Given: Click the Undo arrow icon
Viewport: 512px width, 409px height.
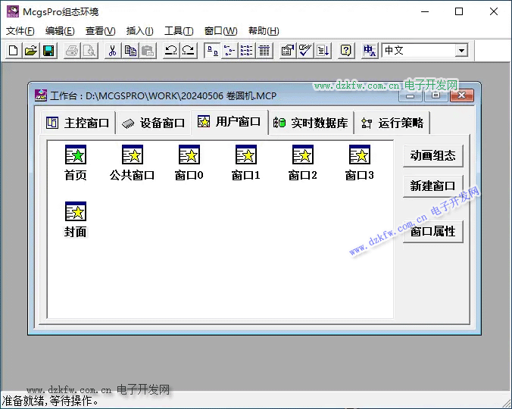Looking at the screenshot, I should click(x=171, y=51).
